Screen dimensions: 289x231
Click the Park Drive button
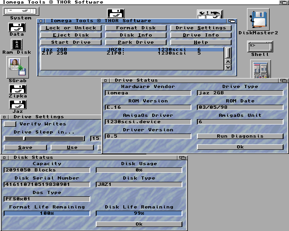136,42
